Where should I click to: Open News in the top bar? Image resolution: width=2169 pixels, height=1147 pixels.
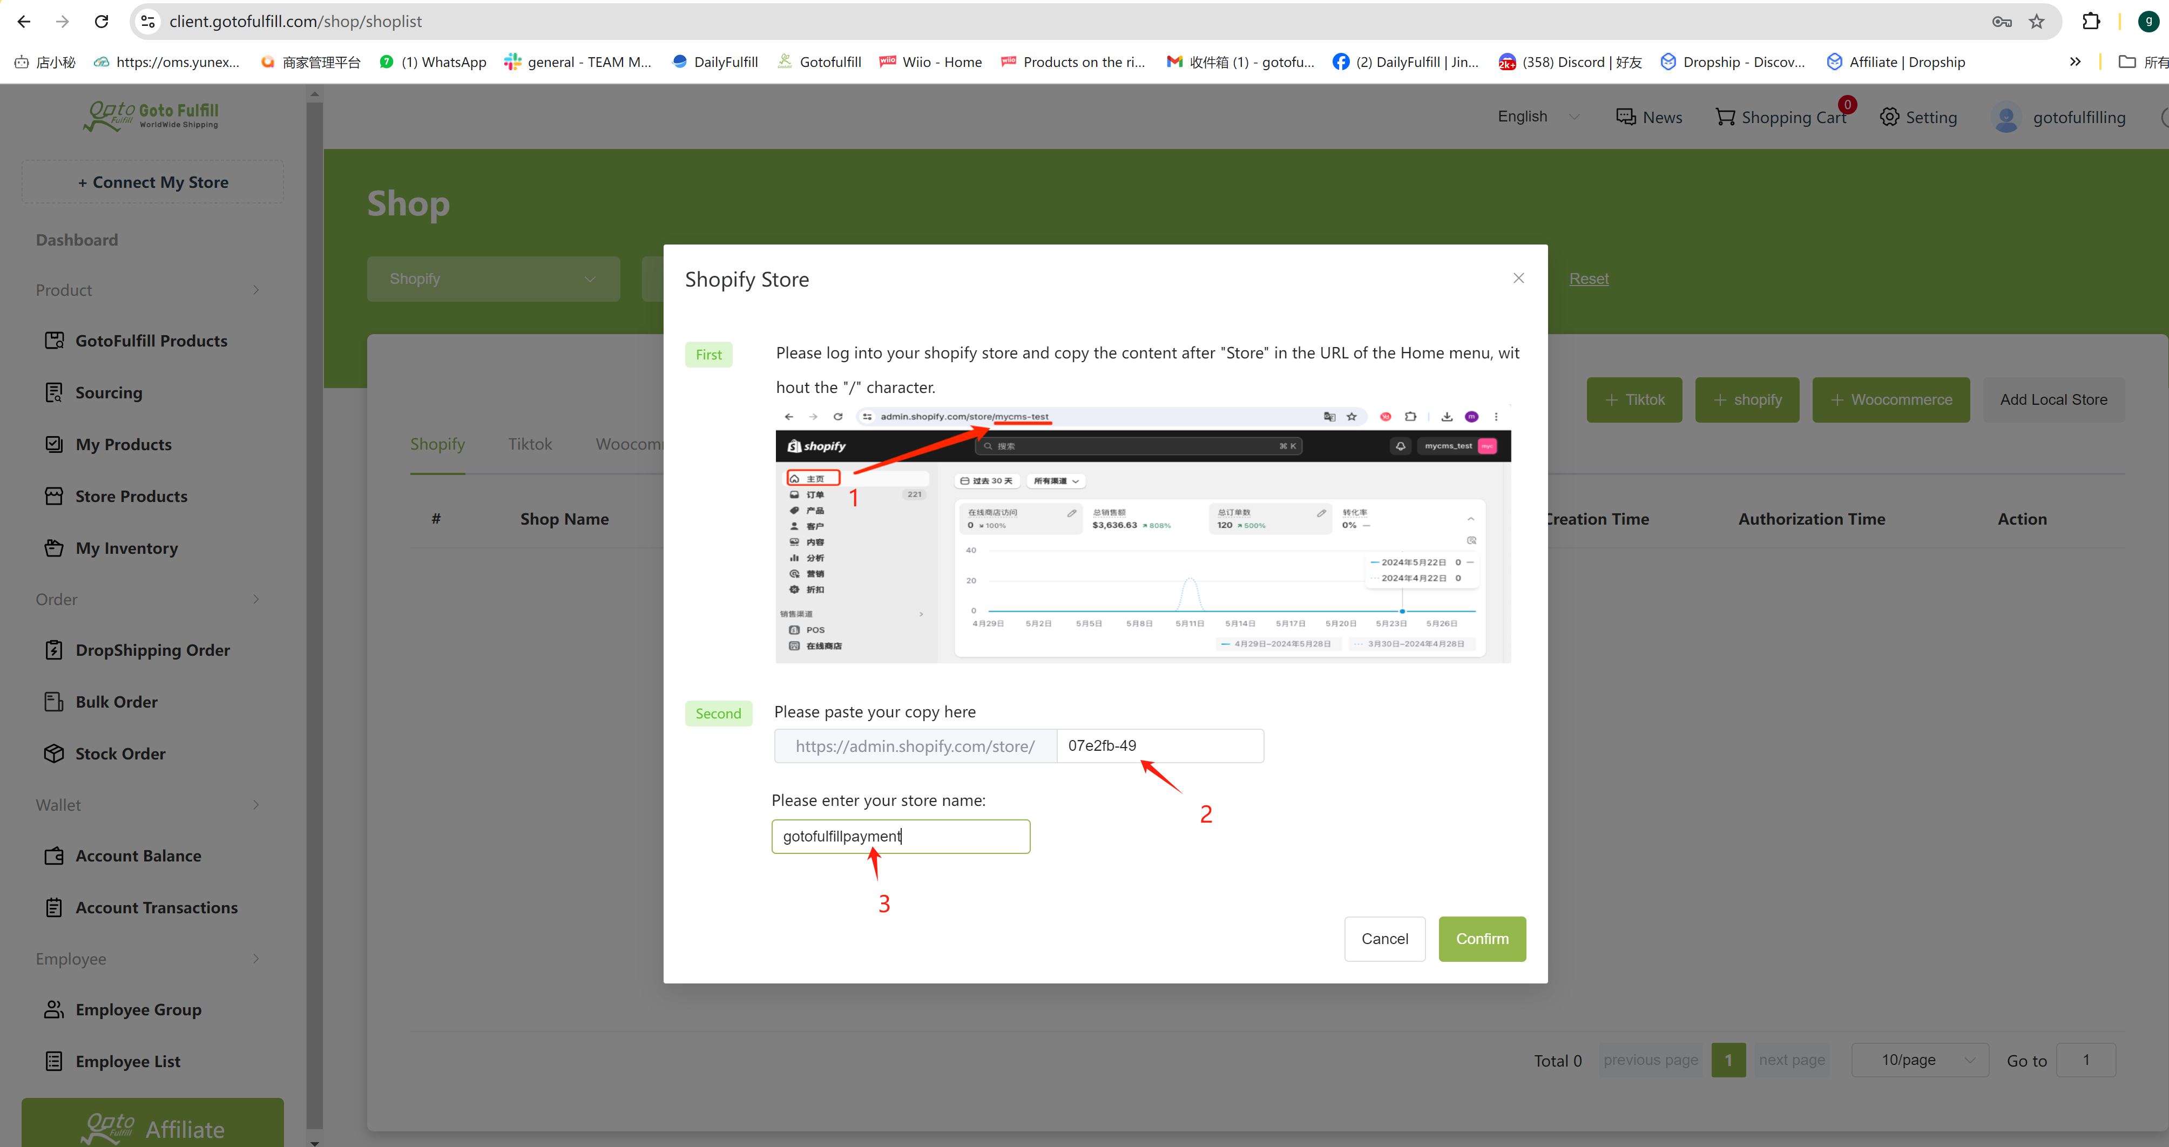[1648, 117]
